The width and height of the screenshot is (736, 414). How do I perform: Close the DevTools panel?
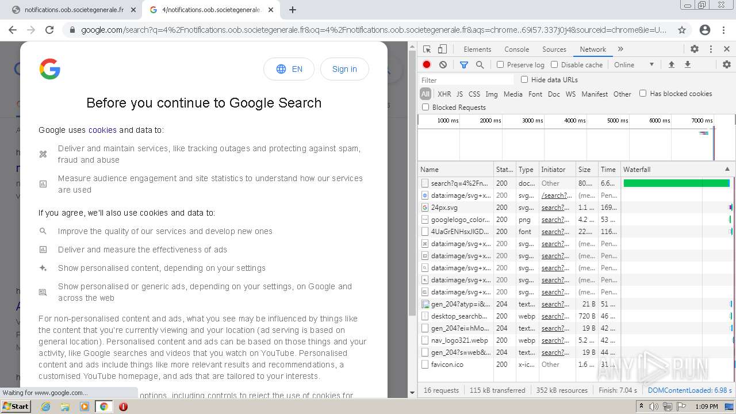pos(727,49)
